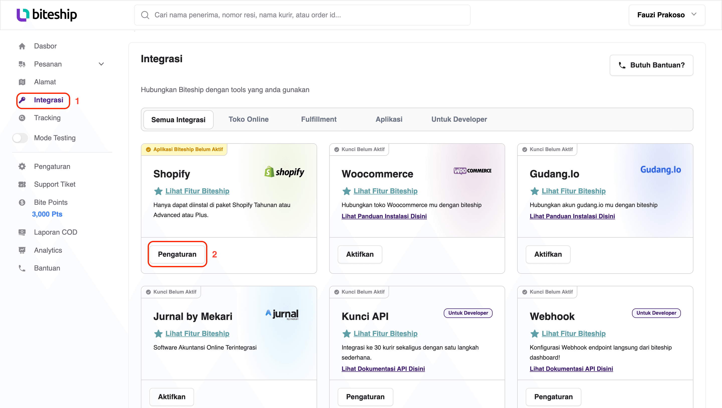Image resolution: width=722 pixels, height=408 pixels.
Task: Click the Support Tiket ticket icon
Action: coord(22,184)
